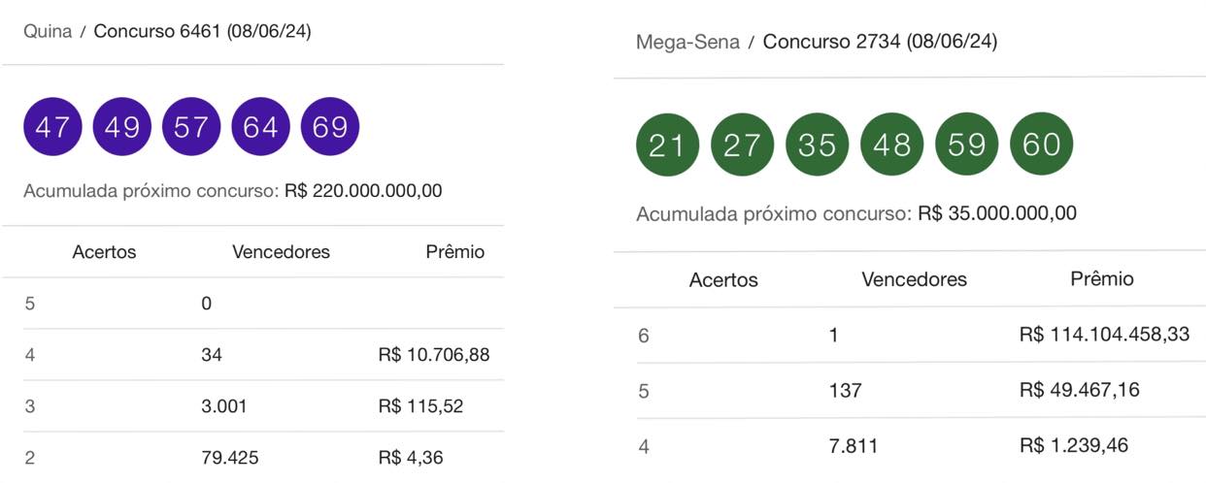Viewport: 1206px width, 483px height.
Task: Click the purple Quina ball number 64
Action: 260,127
